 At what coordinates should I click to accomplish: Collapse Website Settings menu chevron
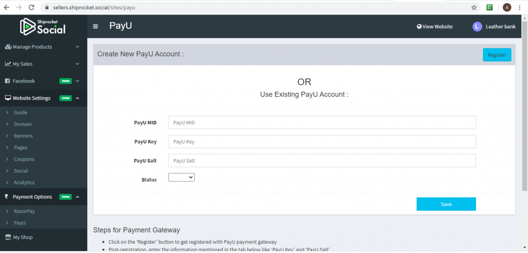[77, 98]
